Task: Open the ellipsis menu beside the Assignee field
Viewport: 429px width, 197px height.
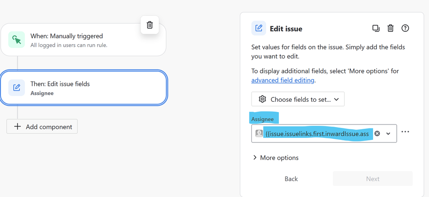Action: [405, 132]
